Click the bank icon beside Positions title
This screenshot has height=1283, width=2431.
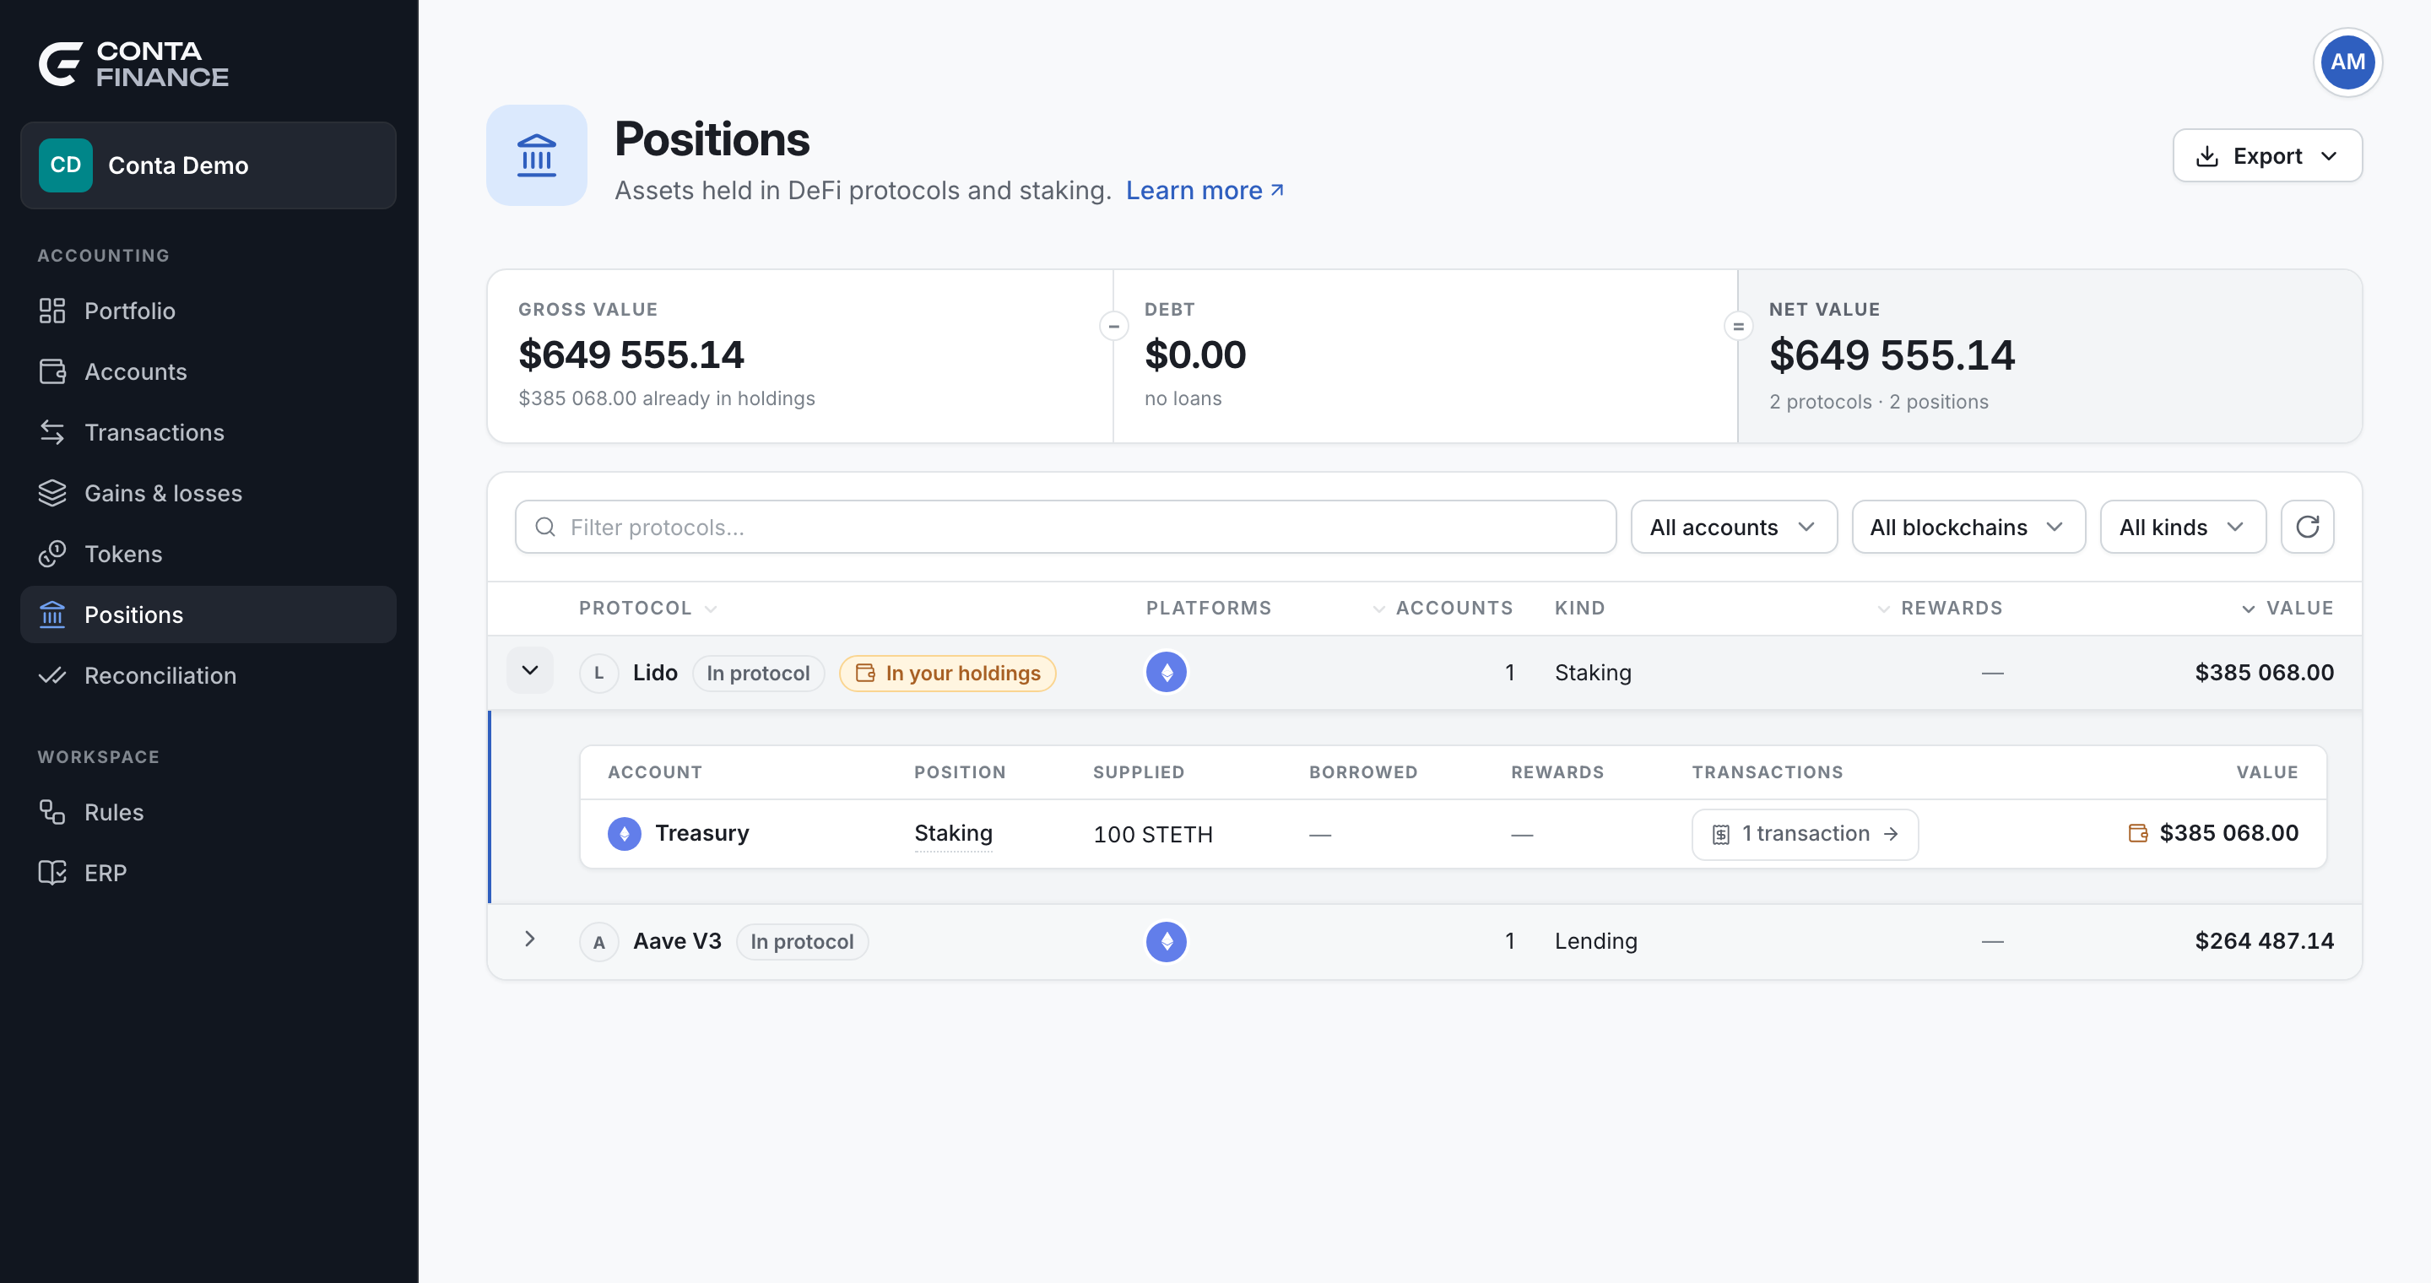coord(536,155)
